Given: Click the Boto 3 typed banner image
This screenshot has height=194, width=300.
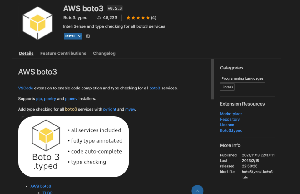Looking at the screenshot, I should pyautogui.click(x=73, y=147).
